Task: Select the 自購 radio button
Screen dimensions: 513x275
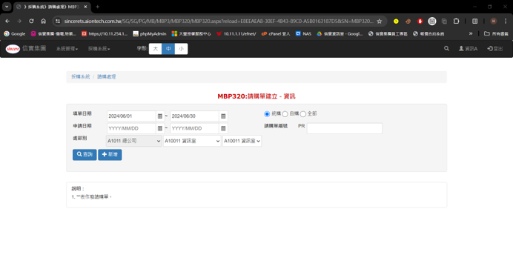Action: pyautogui.click(x=285, y=114)
